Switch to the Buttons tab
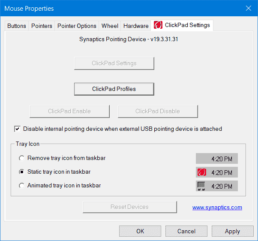The height and width of the screenshot is (241, 258). coord(17,26)
